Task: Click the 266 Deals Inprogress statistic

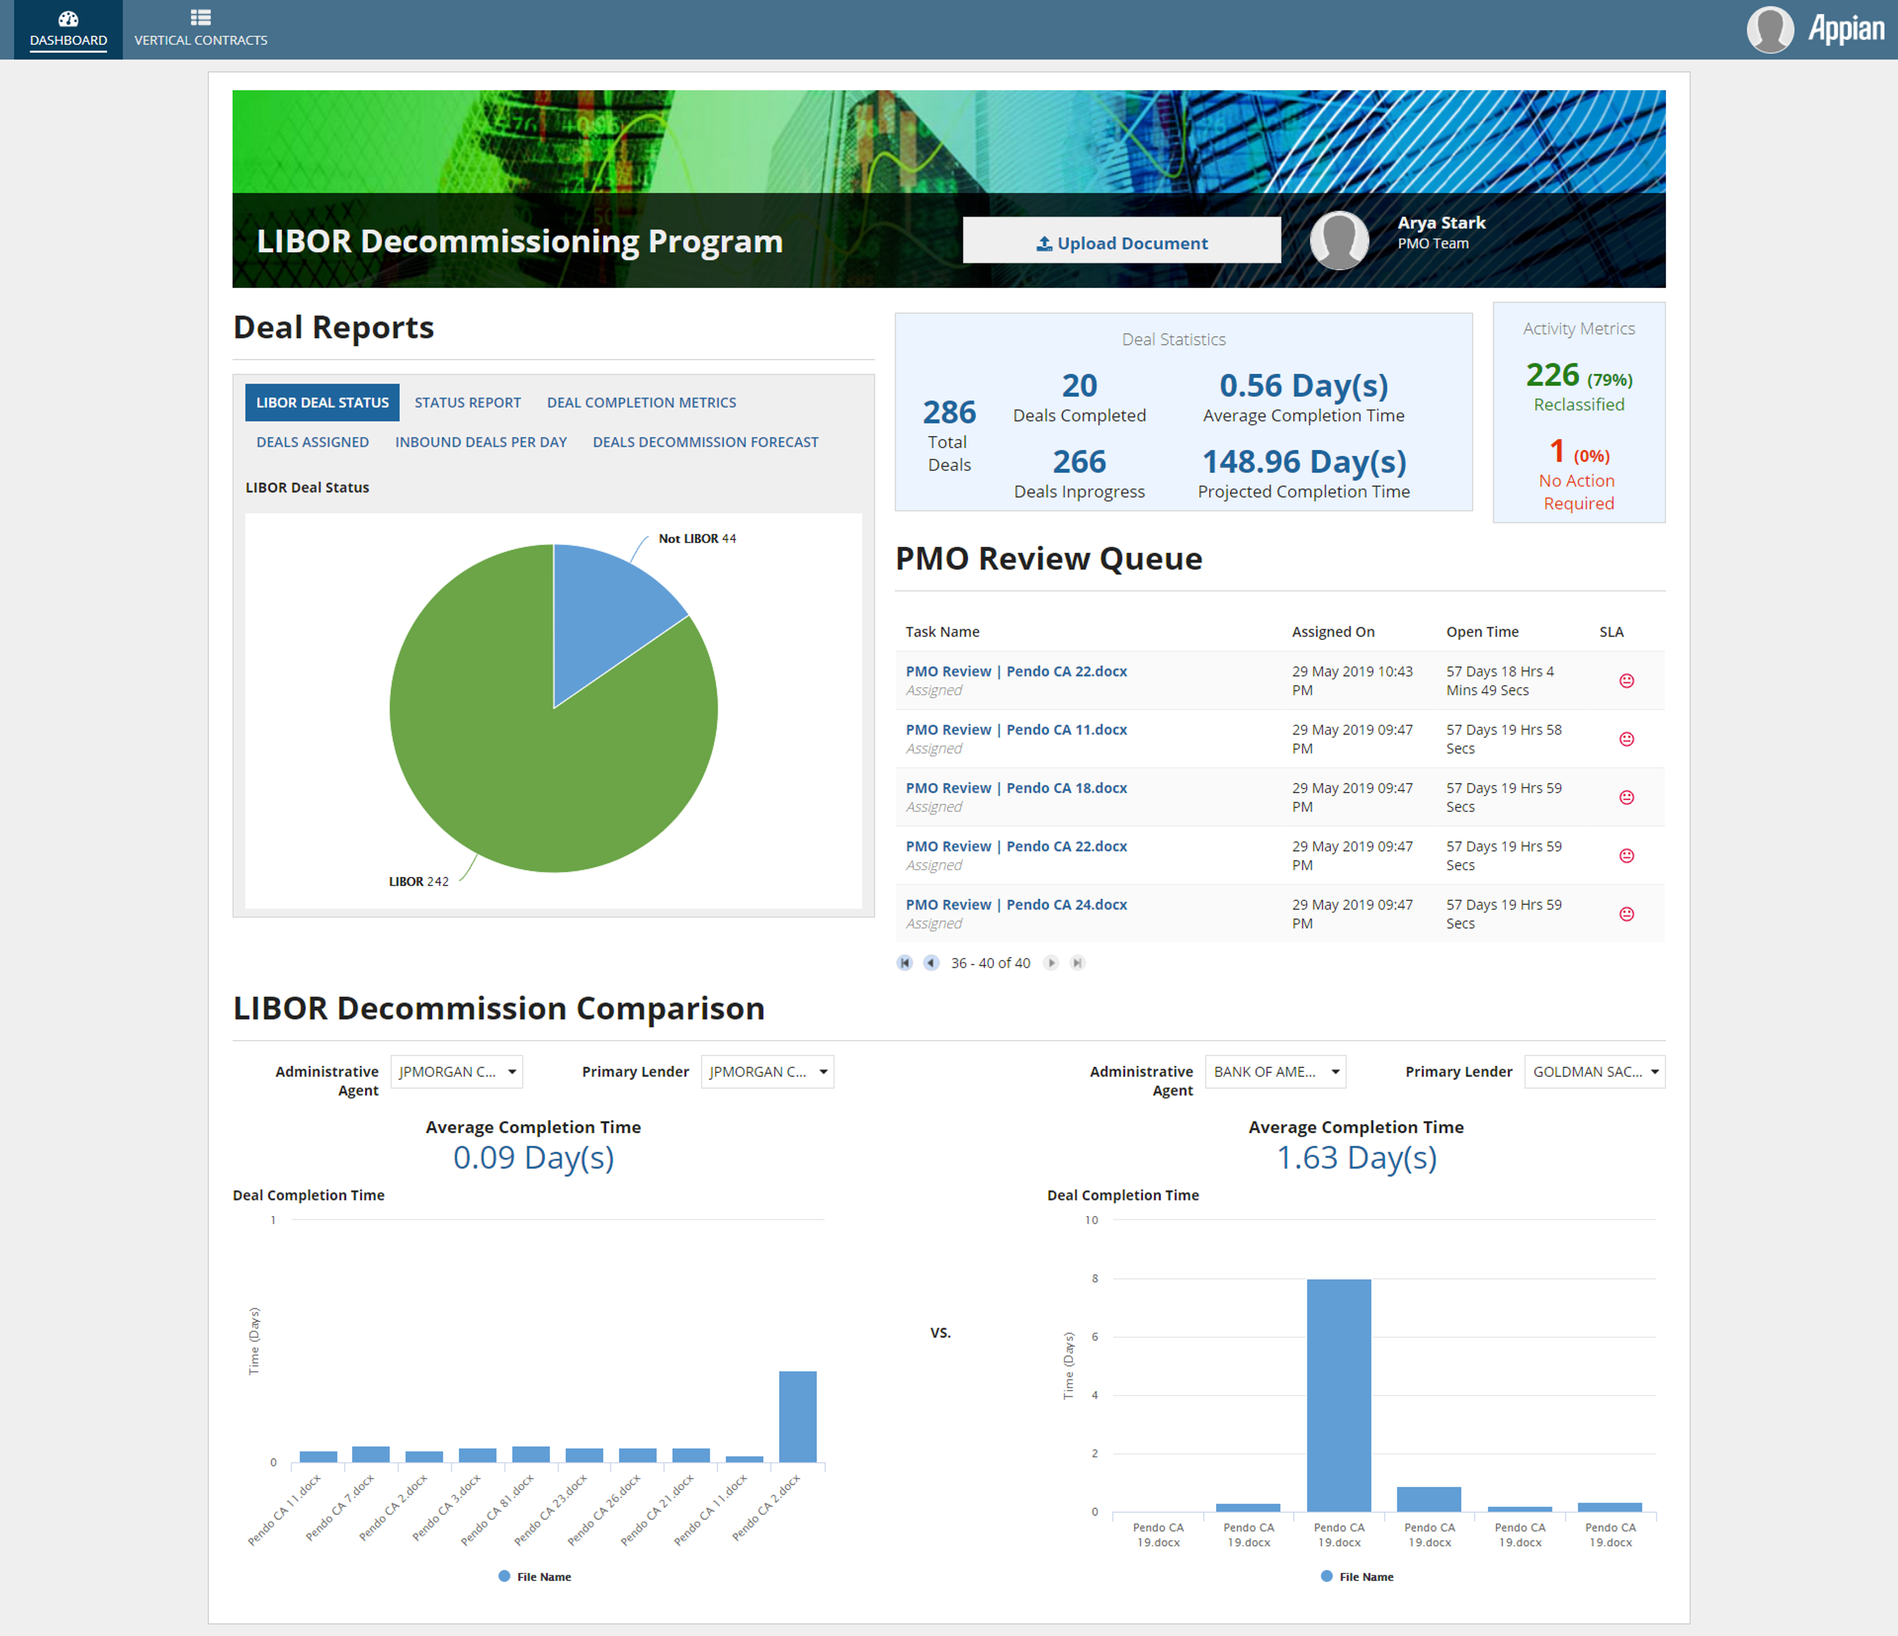Action: tap(1079, 474)
